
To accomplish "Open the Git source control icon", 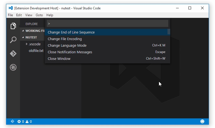I will 13,53.
